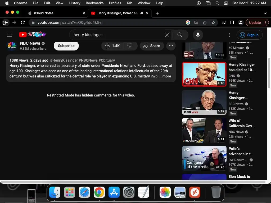Click the Sign in button
The height and width of the screenshot is (203, 271).
click(250, 35)
